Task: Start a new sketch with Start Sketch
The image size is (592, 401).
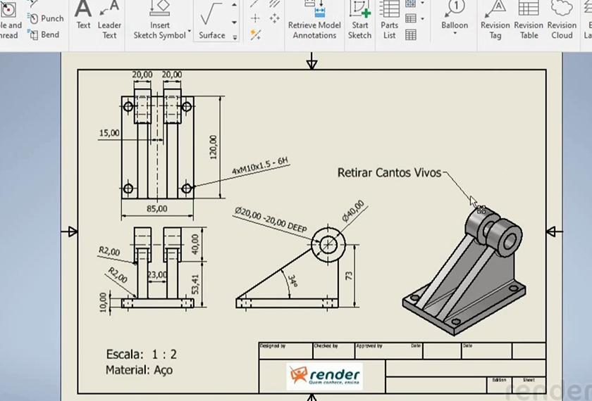Action: [x=359, y=20]
